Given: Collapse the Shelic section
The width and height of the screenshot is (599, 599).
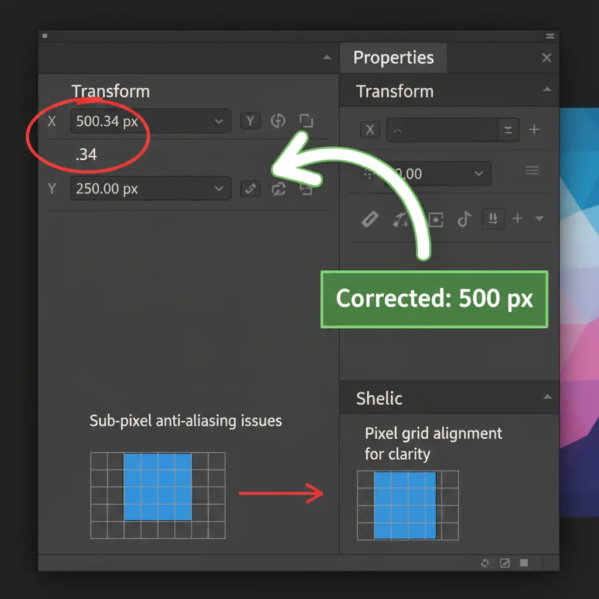Looking at the screenshot, I should coord(547,397).
